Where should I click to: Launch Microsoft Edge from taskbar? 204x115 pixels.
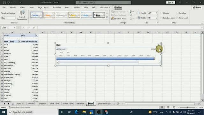[x=76, y=112]
